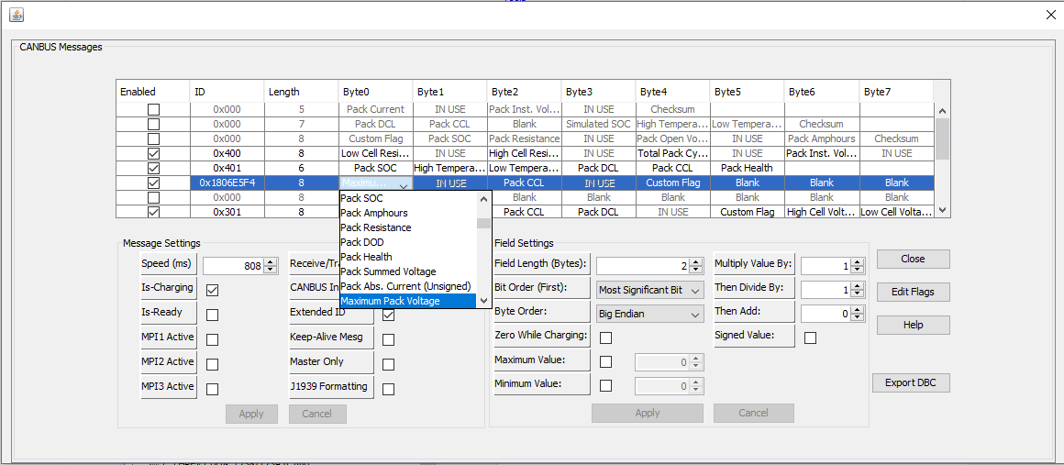The height and width of the screenshot is (465, 1064).
Task: Expand the Byte Order Big Endian dropdown
Action: [x=649, y=314]
